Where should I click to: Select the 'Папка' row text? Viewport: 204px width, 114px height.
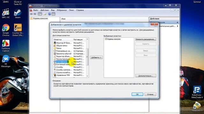[59, 48]
